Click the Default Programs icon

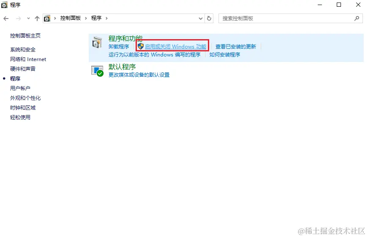click(97, 71)
